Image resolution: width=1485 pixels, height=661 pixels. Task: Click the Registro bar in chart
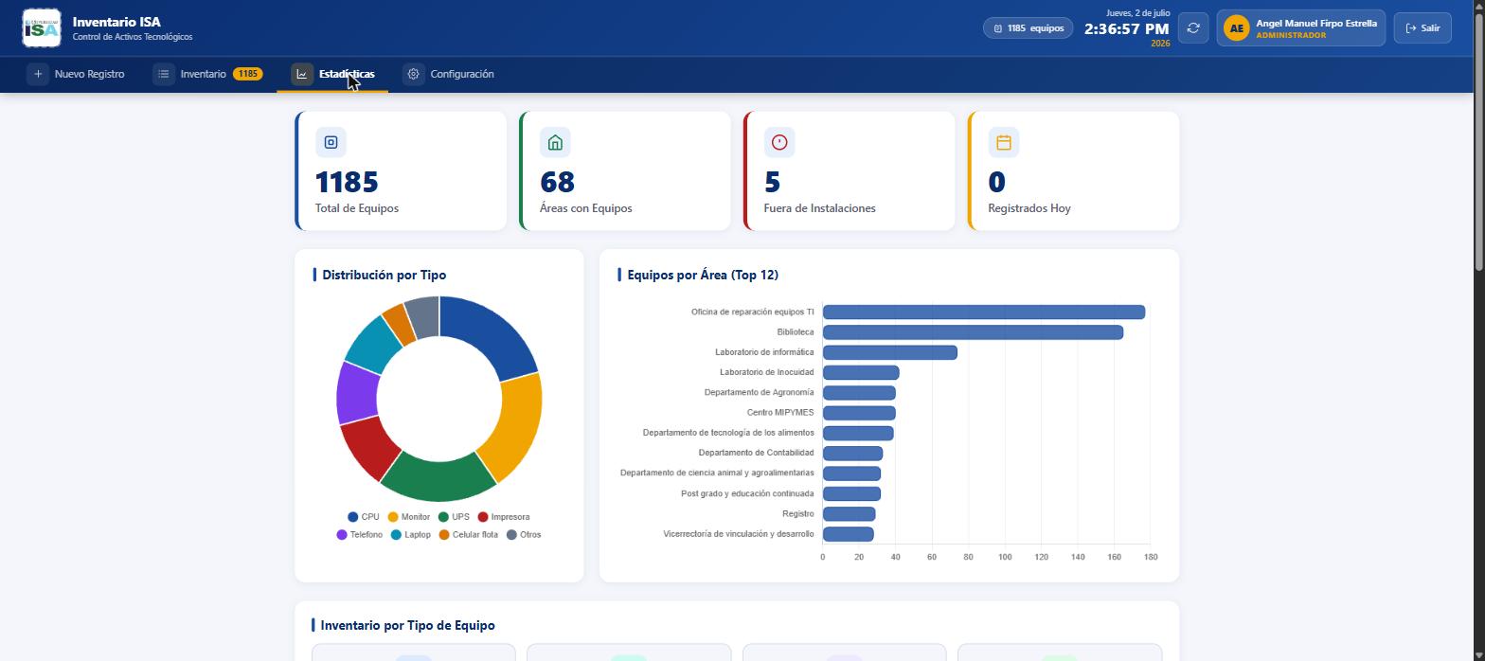click(x=849, y=514)
